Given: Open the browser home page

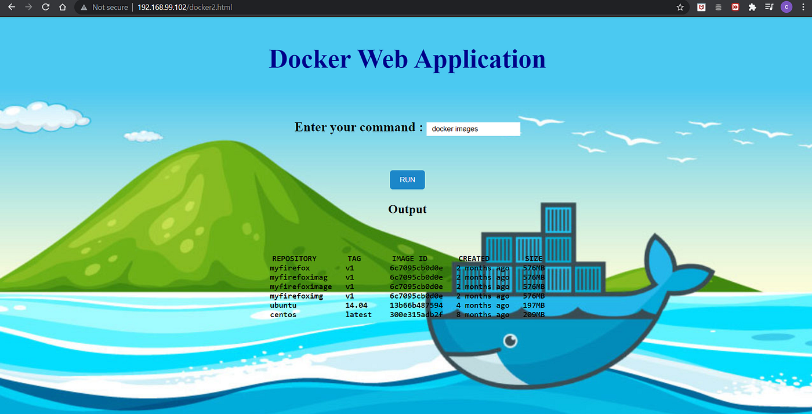Looking at the screenshot, I should (x=63, y=8).
